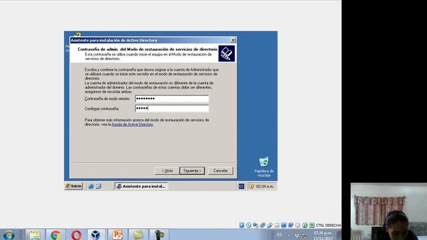
Task: Click the ES language indicator in guest tray
Action: [242, 186]
